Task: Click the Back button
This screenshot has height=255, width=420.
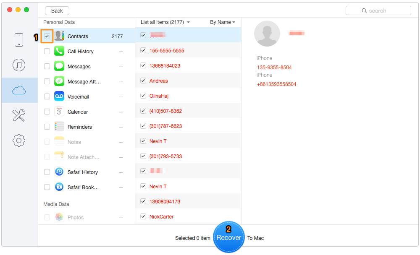Action: click(x=57, y=11)
